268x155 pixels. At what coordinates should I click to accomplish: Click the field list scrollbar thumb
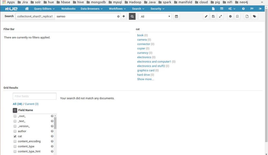(55, 123)
